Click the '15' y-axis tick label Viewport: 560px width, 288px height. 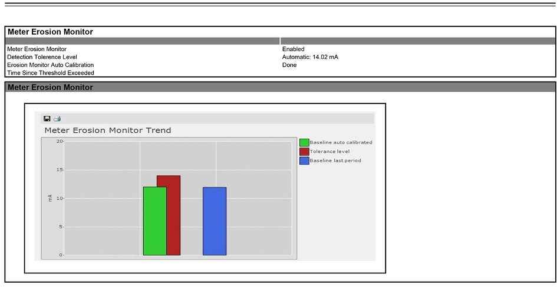[60, 170]
